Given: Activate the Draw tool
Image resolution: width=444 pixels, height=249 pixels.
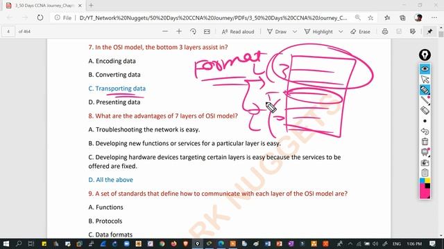Looking at the screenshot, I should 277,32.
